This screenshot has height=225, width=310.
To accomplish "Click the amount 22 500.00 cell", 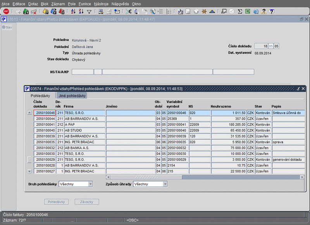I will pyautogui.click(x=229, y=171).
